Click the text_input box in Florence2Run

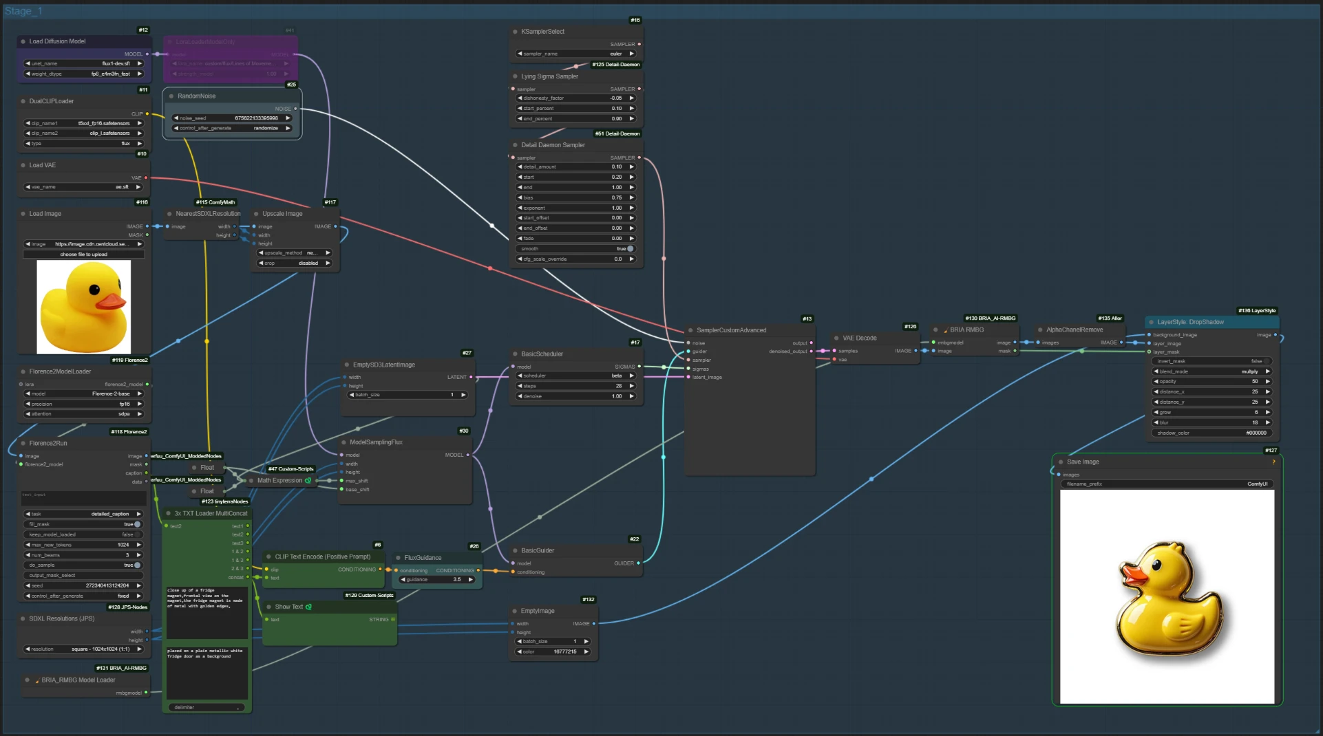tap(83, 499)
